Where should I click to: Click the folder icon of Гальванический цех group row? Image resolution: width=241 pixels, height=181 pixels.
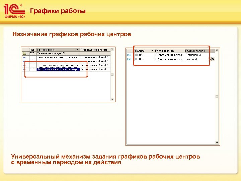click(x=24, y=54)
